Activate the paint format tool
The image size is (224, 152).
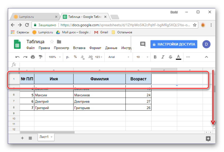click(x=41, y=57)
